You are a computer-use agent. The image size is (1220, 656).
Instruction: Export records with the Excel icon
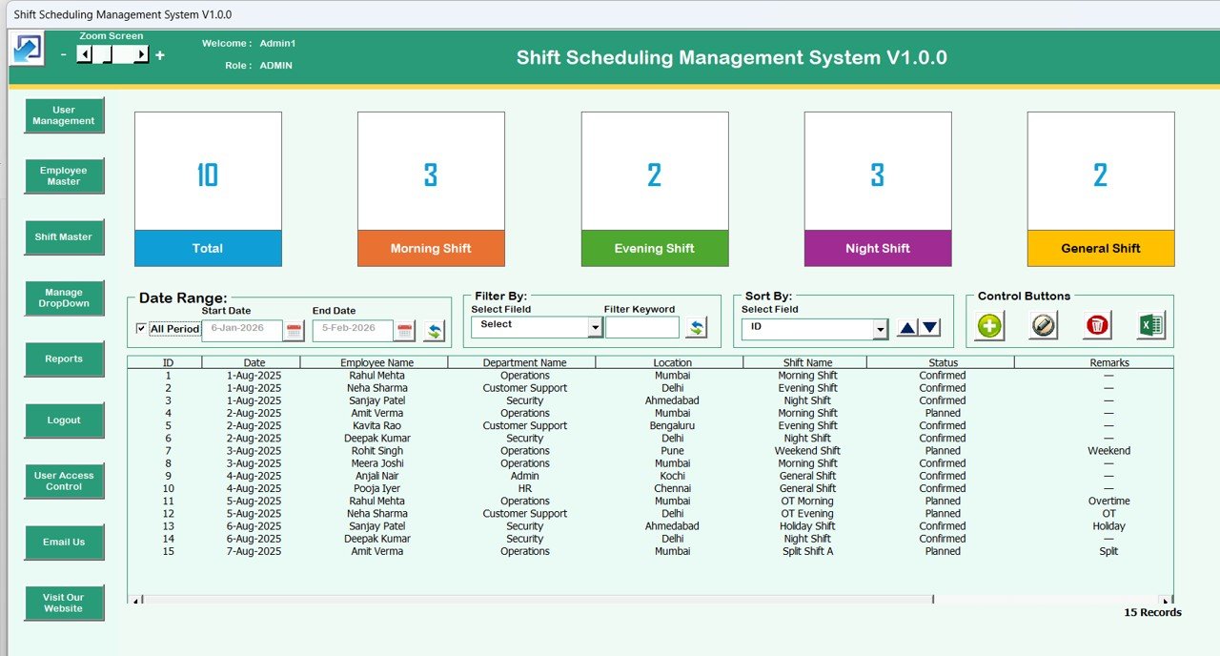(x=1150, y=326)
